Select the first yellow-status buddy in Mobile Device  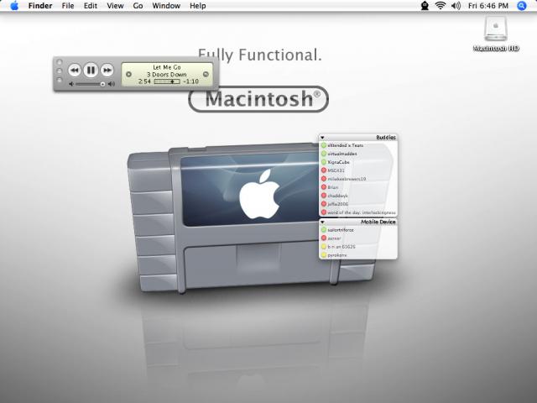point(358,247)
